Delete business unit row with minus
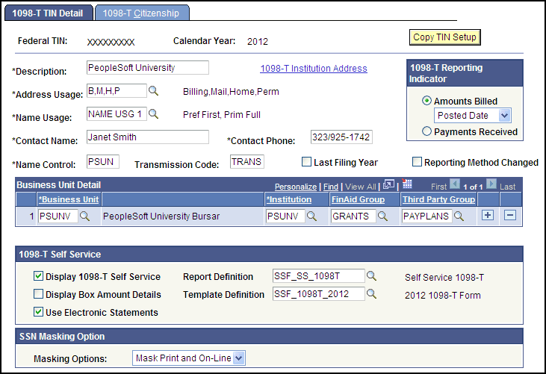The image size is (546, 374). 510,215
